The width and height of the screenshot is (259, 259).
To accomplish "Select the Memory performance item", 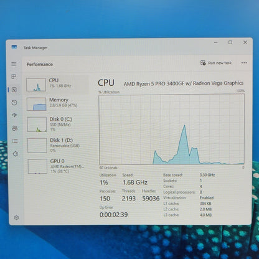I will pyautogui.click(x=57, y=104).
